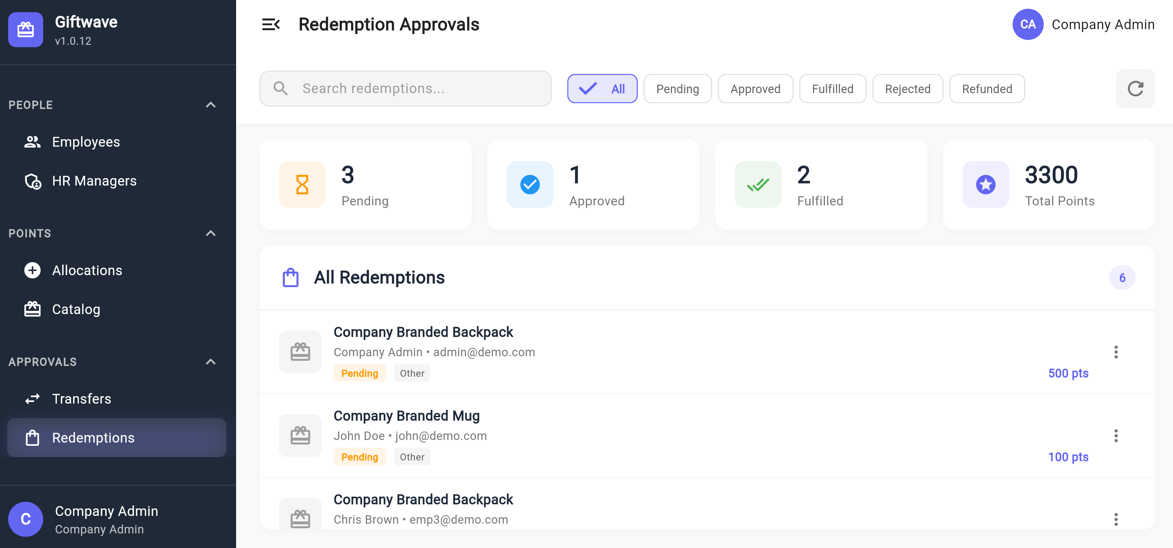
Task: Click the Total Points star icon
Action: 986,185
